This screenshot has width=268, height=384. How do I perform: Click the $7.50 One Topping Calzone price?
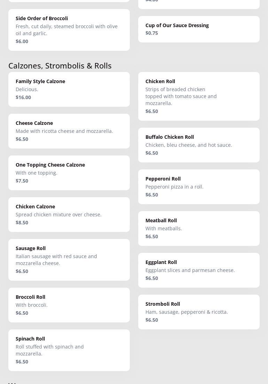click(22, 181)
